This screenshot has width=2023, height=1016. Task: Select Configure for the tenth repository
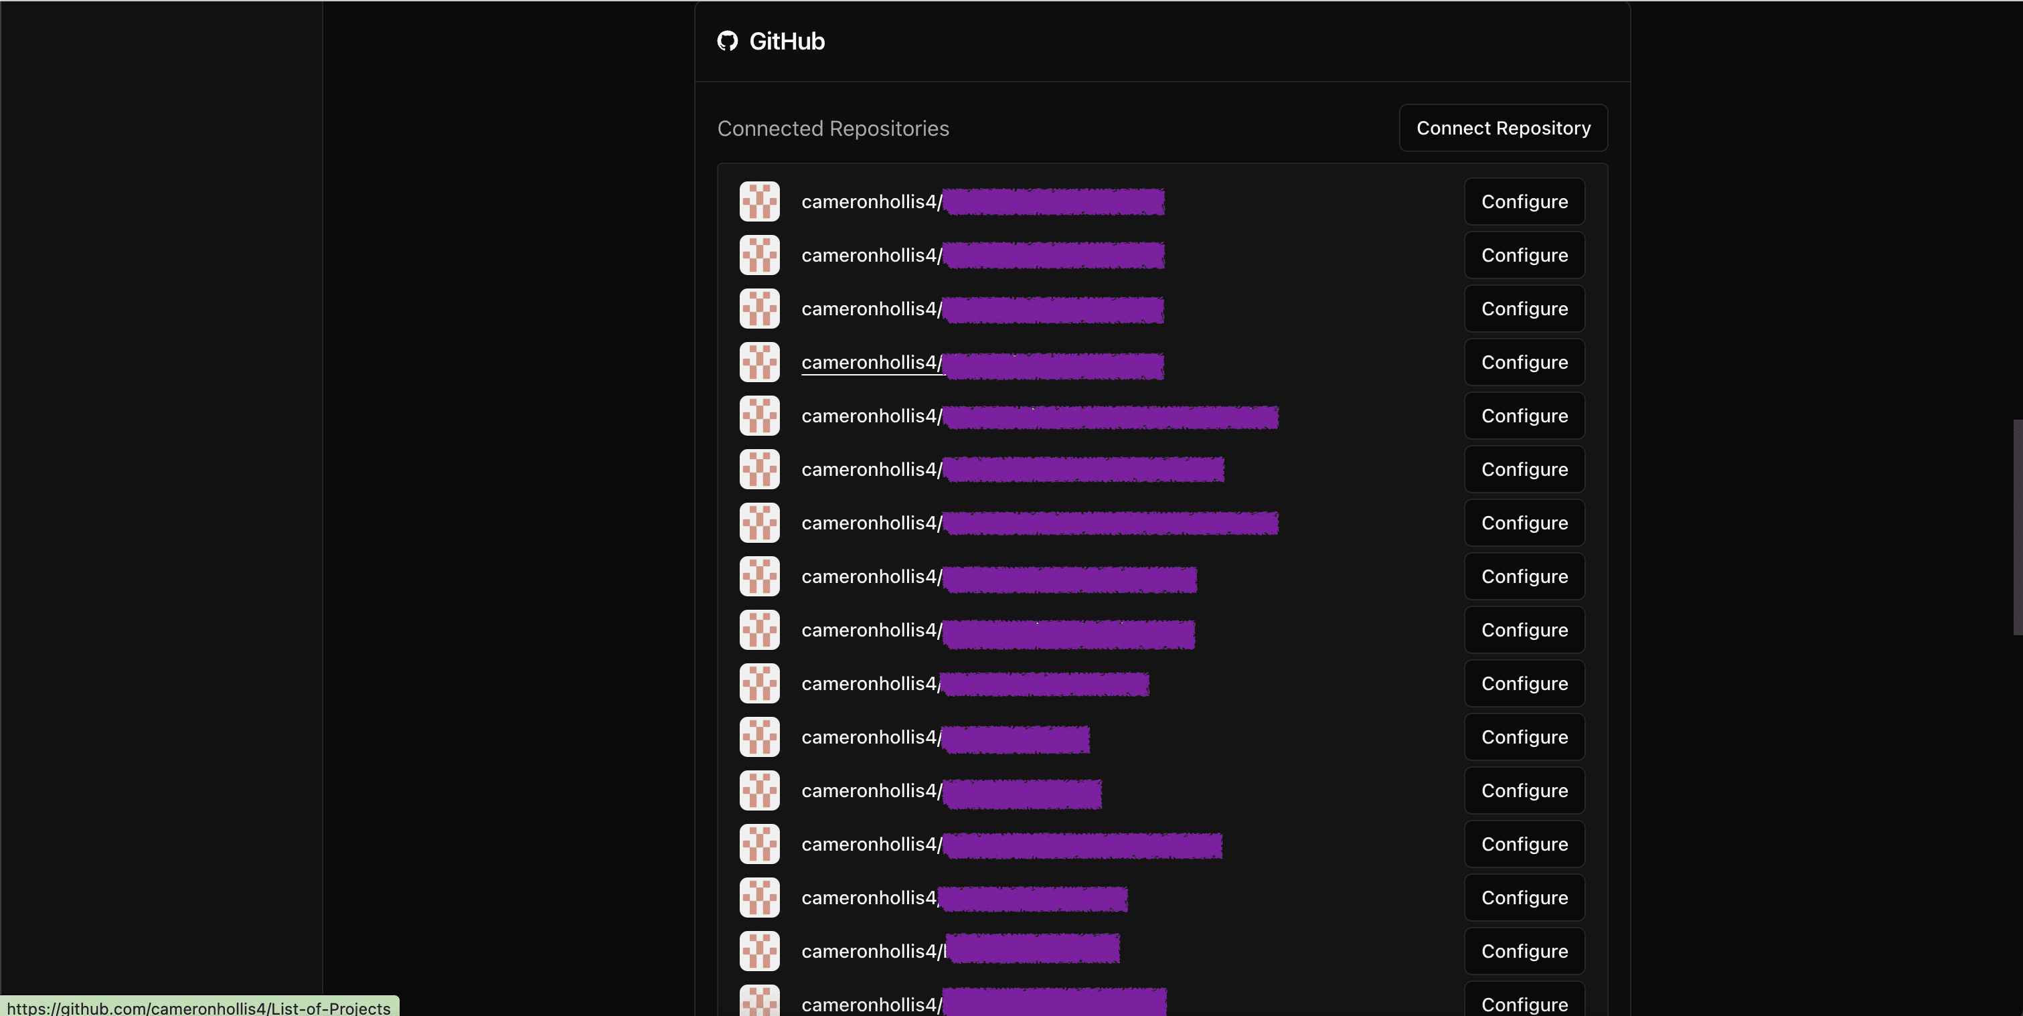point(1524,681)
